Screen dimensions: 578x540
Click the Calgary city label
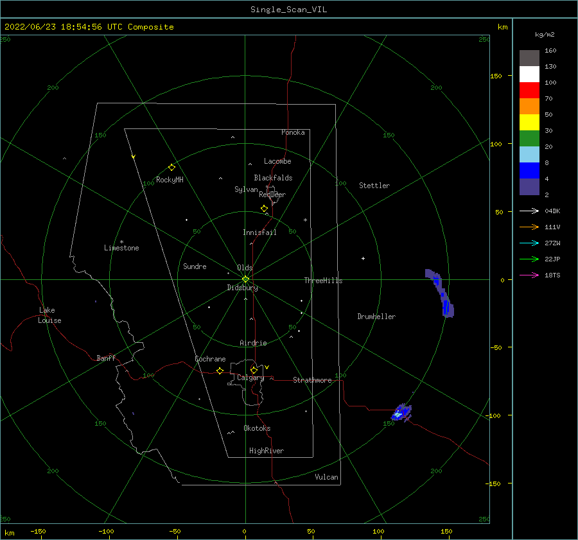[x=250, y=378]
